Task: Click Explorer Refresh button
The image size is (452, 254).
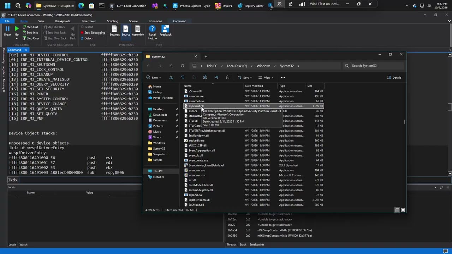Action: [x=182, y=66]
